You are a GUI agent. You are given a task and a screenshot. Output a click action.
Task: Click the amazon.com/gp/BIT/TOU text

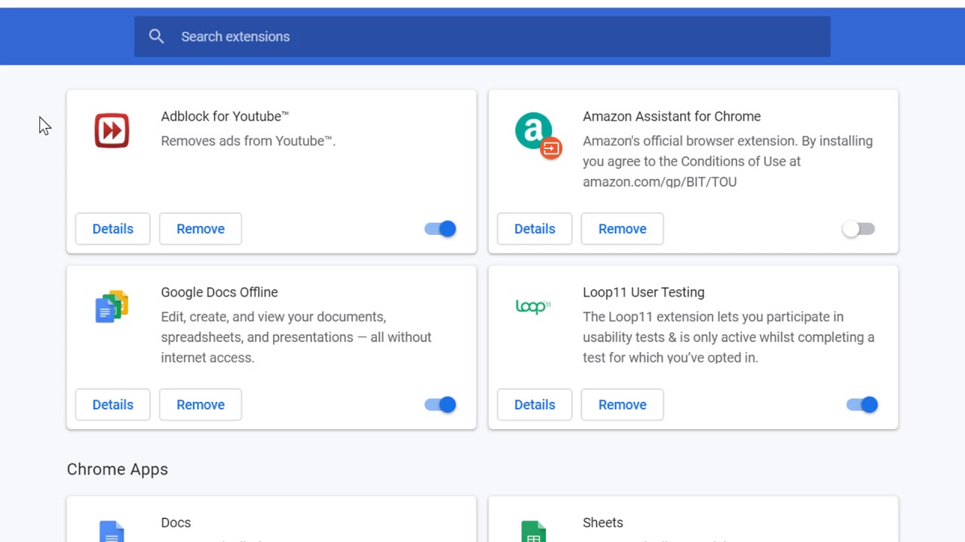(660, 181)
